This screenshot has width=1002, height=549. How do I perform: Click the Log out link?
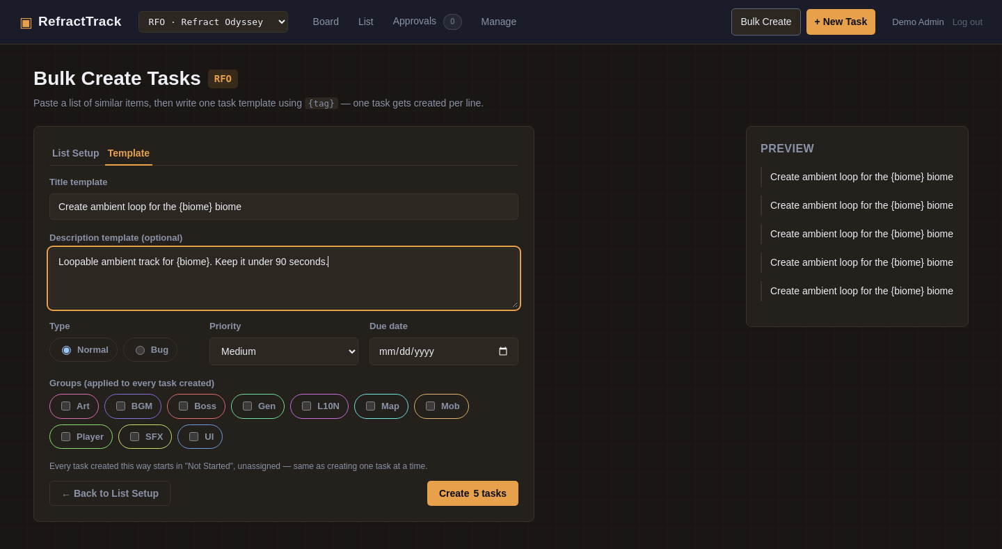(967, 22)
